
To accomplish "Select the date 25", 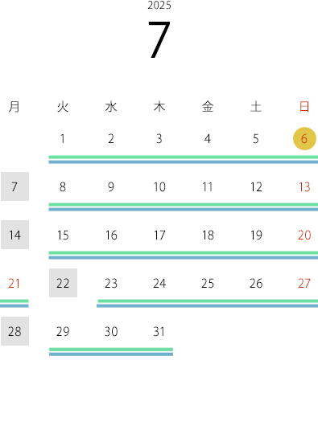I will pos(208,283).
